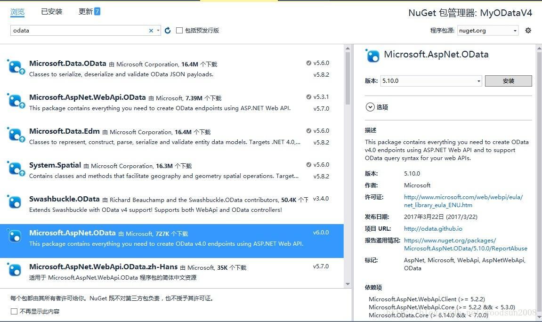This screenshot has width=542, height=322.
Task: Click the System.Spatial package icon
Action: tap(16, 169)
